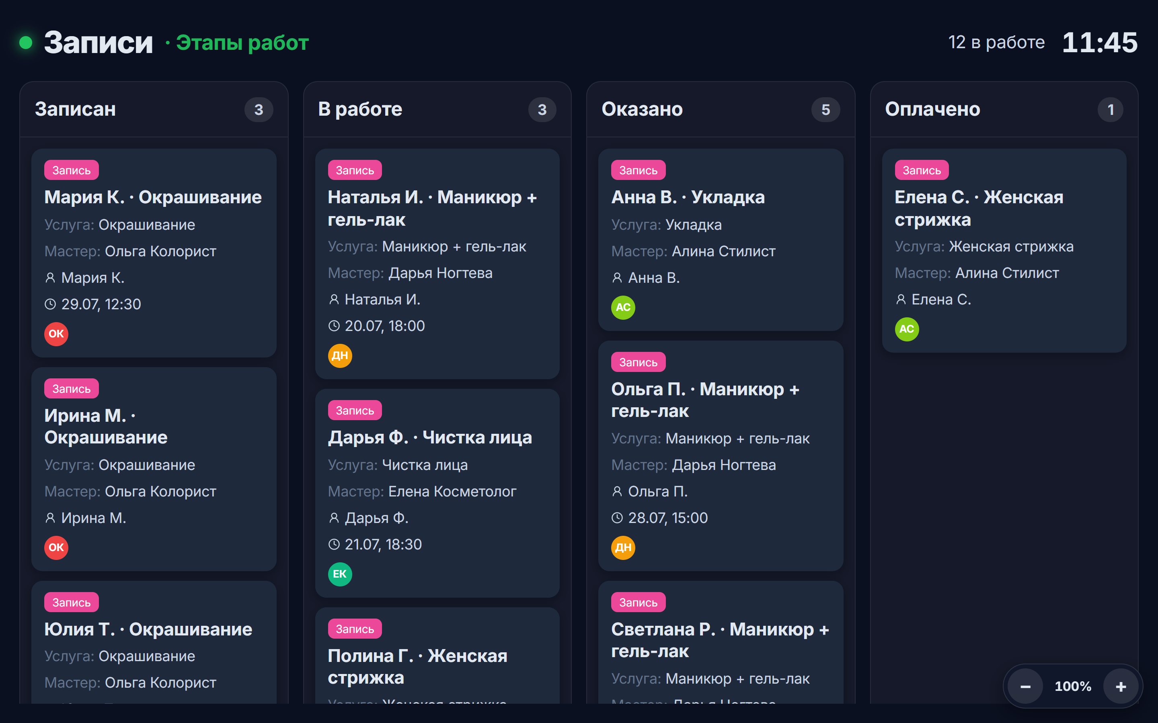Click the count badge 5 in Оказано column

pyautogui.click(x=825, y=110)
